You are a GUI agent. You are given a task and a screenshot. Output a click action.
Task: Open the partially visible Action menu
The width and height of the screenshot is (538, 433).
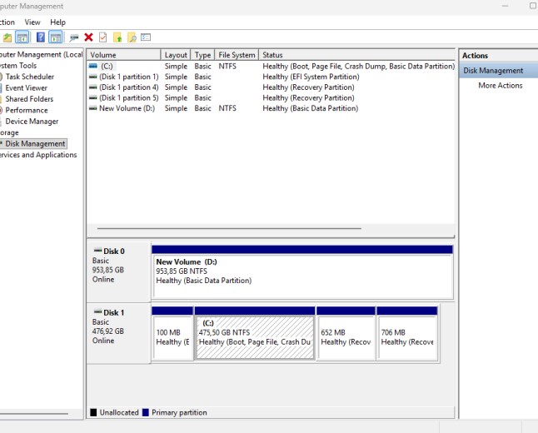[x=7, y=22]
